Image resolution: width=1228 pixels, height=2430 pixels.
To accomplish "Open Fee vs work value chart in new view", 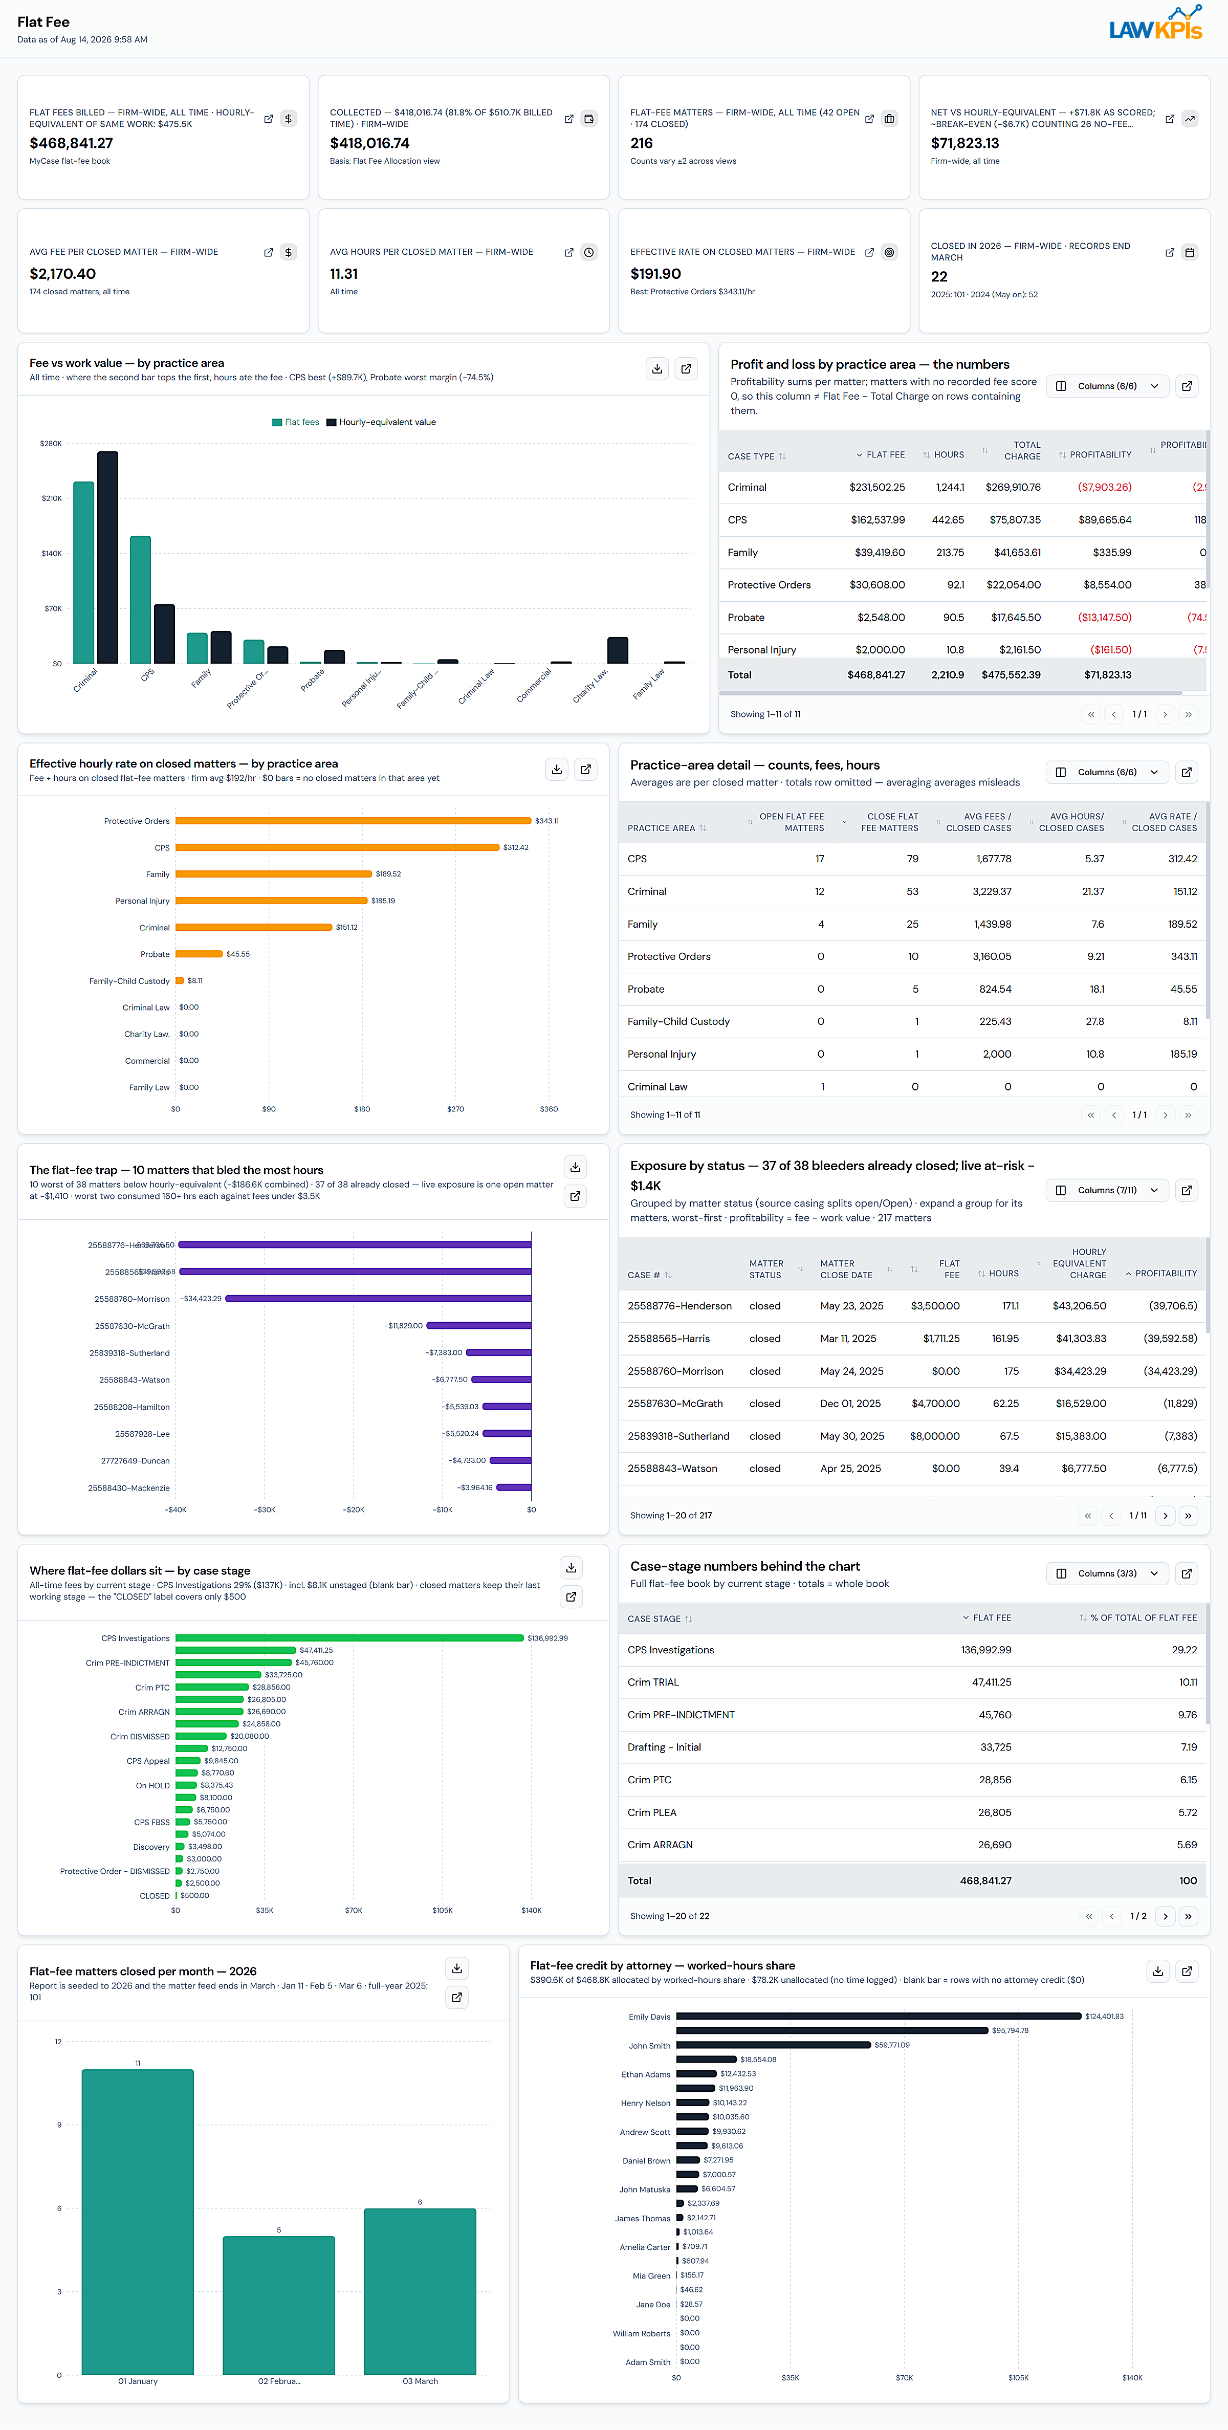I will (687, 369).
